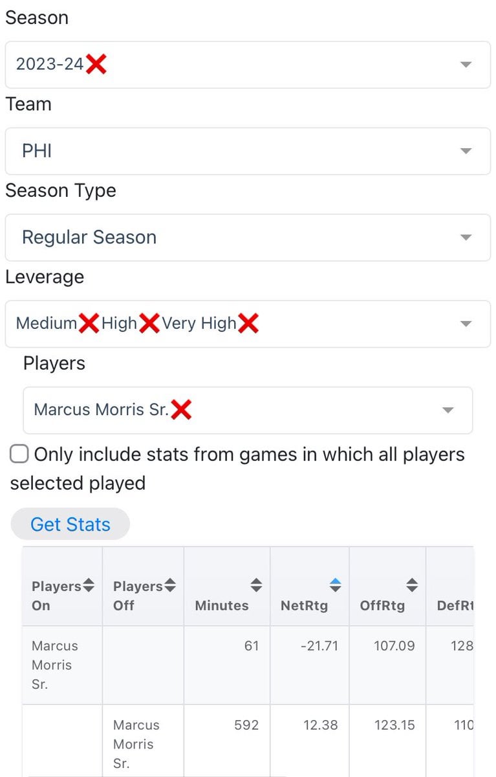
Task: Remove the 2023-24 season tag
Action: click(96, 64)
